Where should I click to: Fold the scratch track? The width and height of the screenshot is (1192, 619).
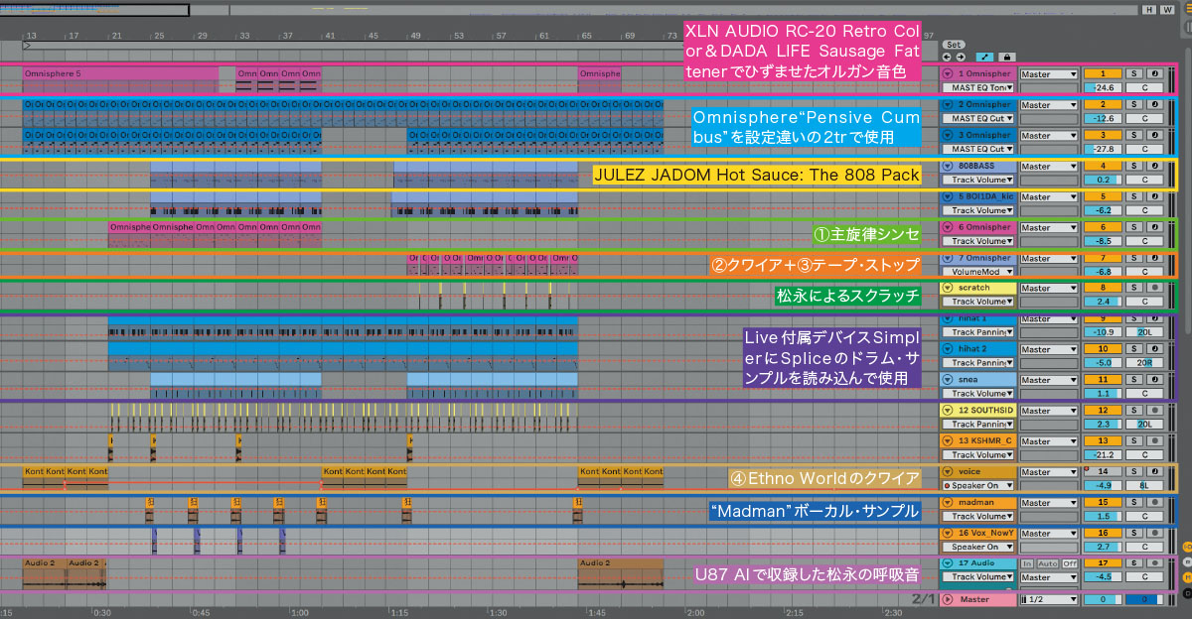[947, 288]
